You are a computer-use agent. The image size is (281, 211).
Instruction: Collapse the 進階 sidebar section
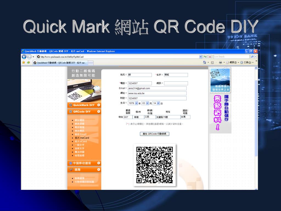click(99, 170)
